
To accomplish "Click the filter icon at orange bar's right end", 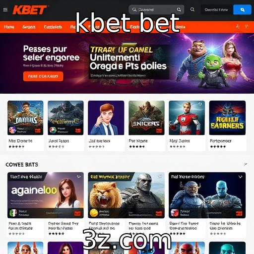I will tap(247, 26).
